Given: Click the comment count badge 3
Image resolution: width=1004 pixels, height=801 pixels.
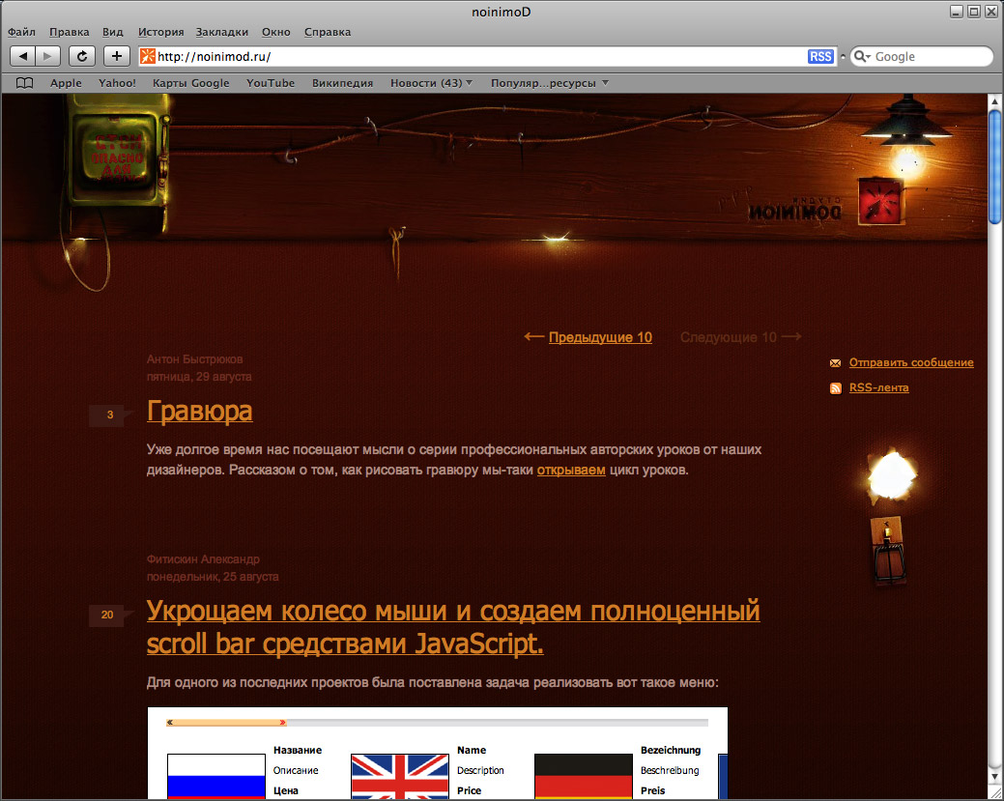Looking at the screenshot, I should (x=110, y=415).
